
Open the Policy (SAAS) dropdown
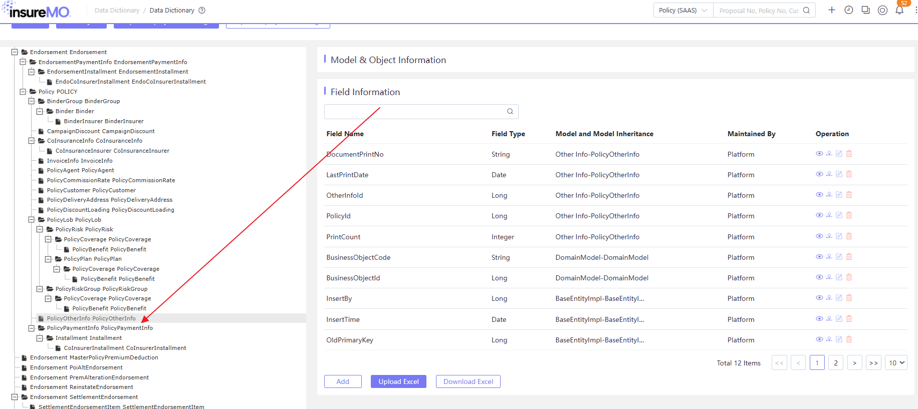tap(683, 10)
